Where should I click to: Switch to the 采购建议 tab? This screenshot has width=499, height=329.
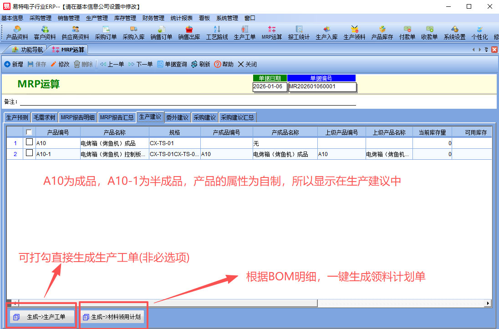coord(204,117)
